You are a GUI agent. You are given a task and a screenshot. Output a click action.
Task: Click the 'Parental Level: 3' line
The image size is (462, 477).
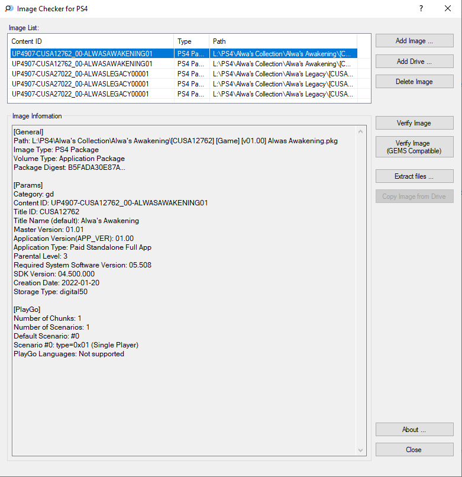click(40, 256)
